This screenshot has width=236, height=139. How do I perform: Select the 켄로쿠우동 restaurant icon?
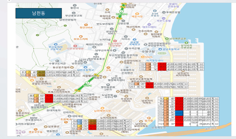point(35,129)
